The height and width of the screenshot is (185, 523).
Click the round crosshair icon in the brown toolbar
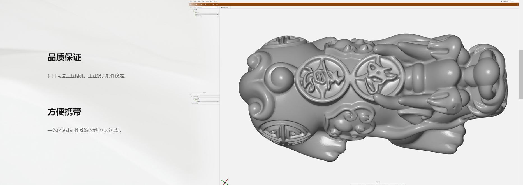tap(205, 4)
